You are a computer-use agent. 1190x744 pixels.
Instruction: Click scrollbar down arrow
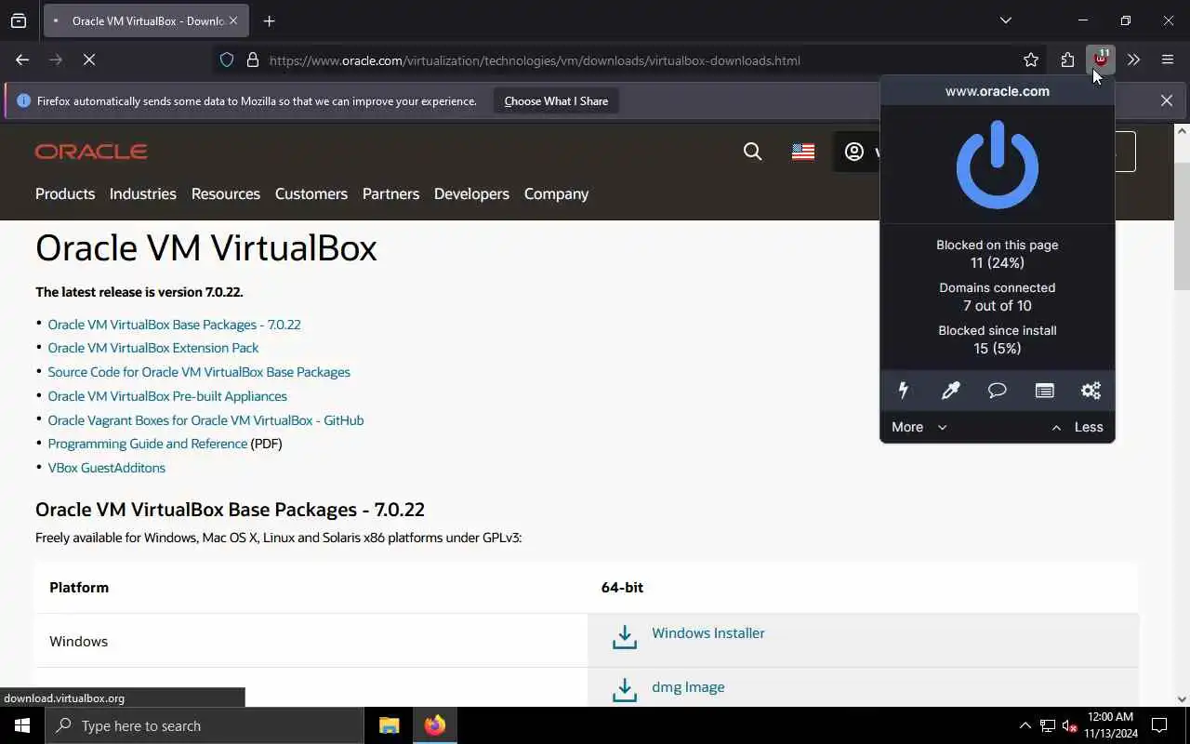coord(1182,699)
